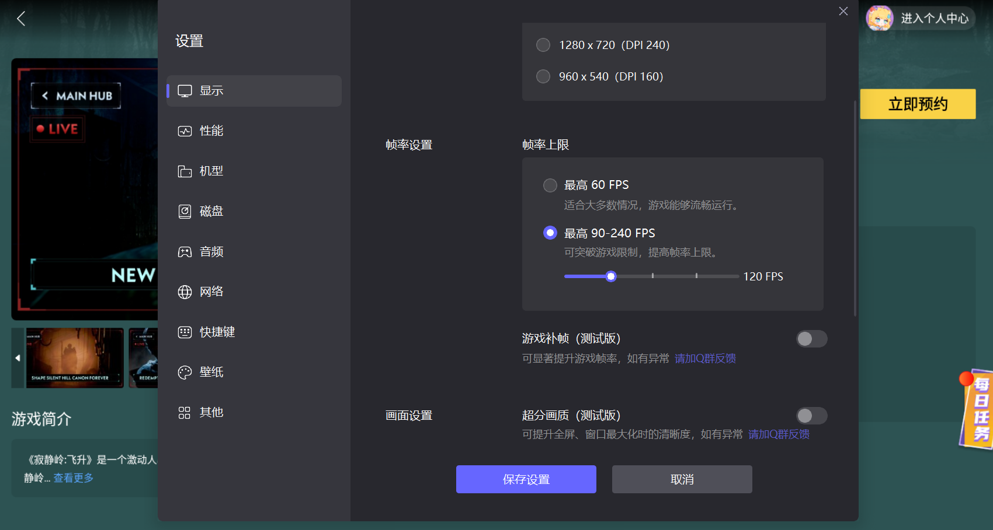The height and width of the screenshot is (530, 993).
Task: Click the settings panel vertical scrollbar
Action: [855, 209]
